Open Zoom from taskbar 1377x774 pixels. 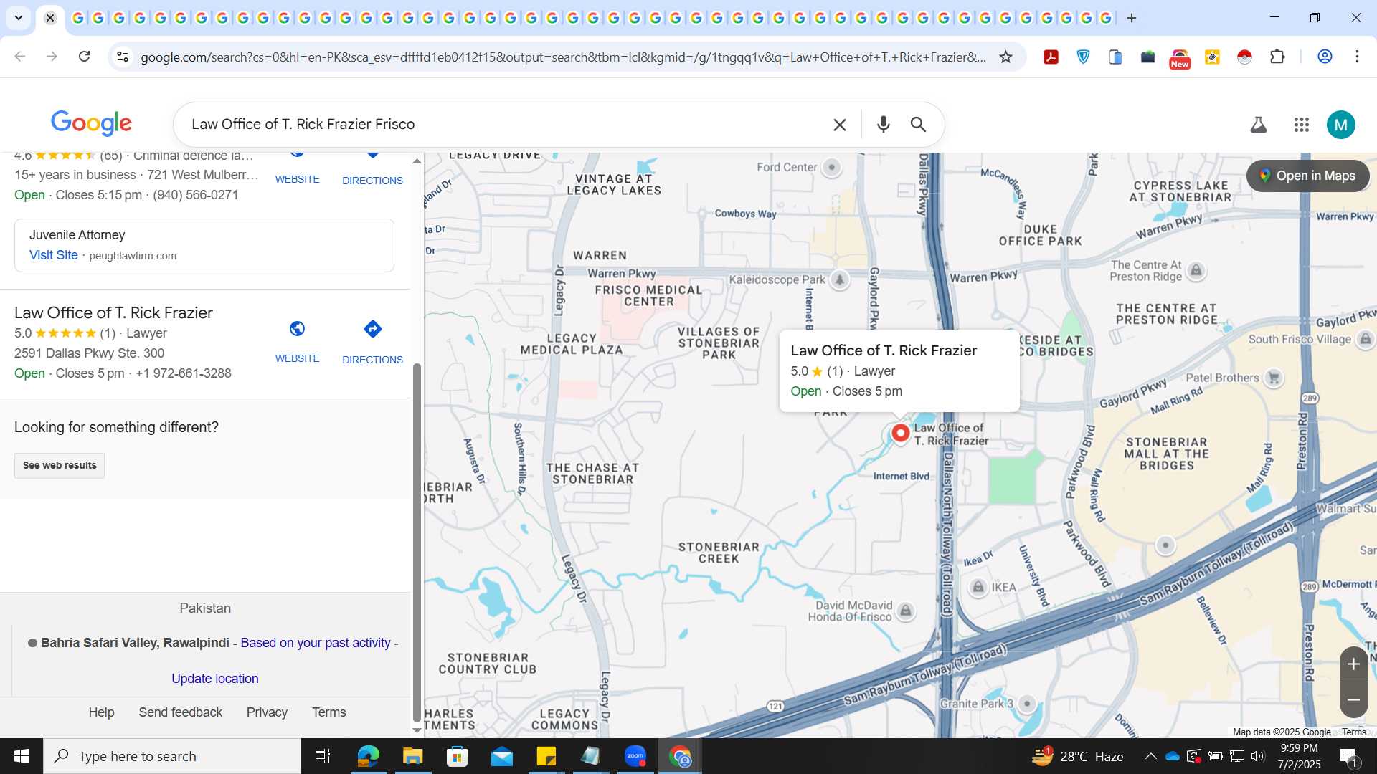635,756
